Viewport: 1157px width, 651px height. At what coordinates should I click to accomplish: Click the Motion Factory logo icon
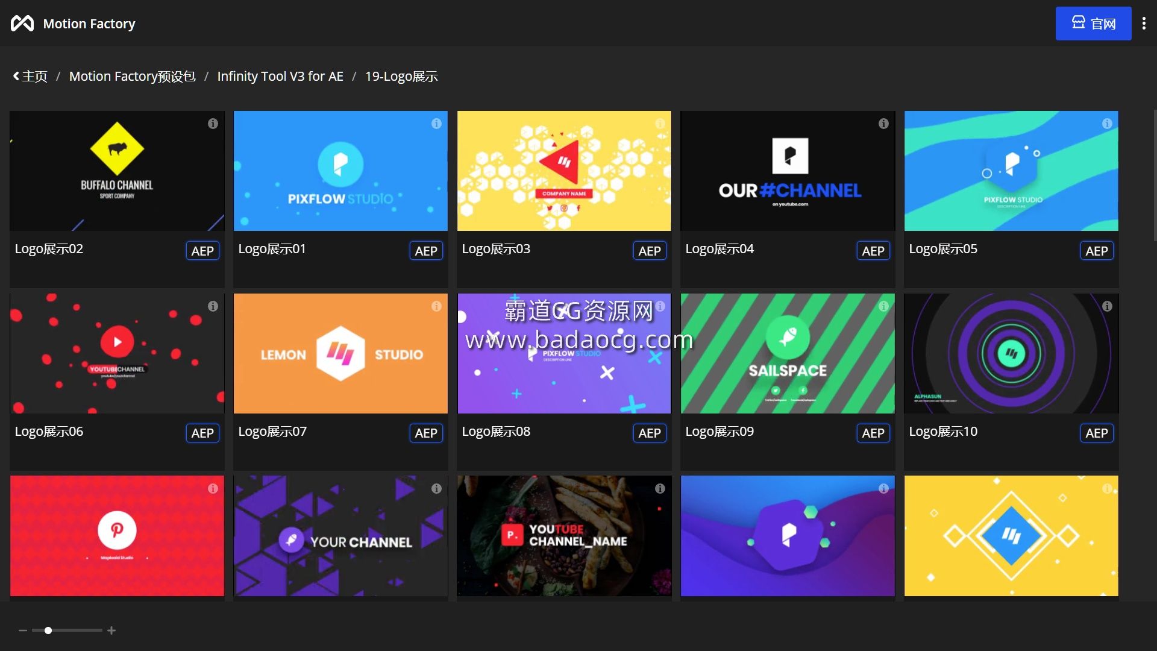point(22,24)
